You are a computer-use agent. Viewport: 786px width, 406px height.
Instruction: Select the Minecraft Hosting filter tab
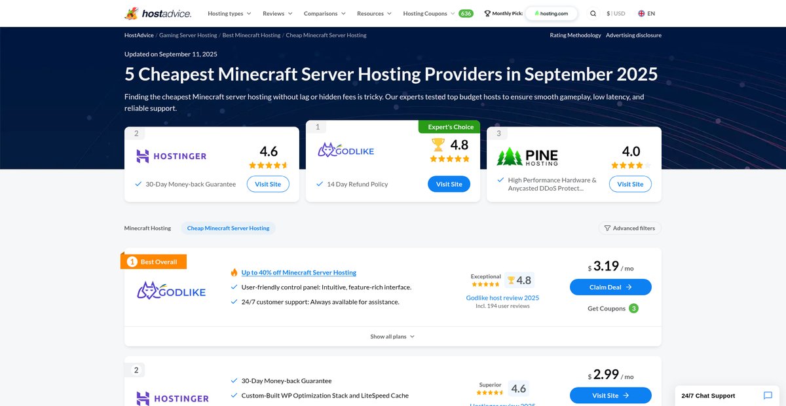pyautogui.click(x=147, y=228)
